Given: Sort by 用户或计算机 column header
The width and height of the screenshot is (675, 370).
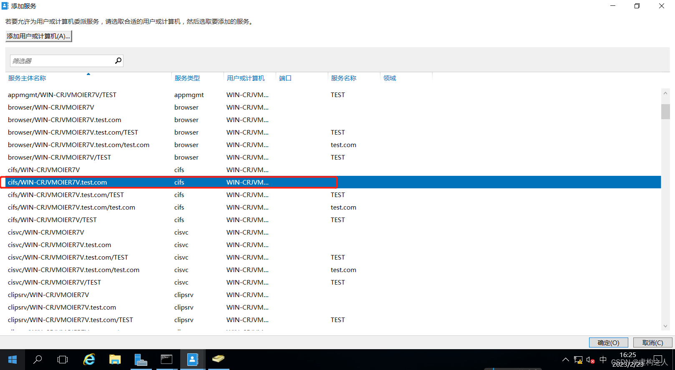Looking at the screenshot, I should click(x=246, y=78).
